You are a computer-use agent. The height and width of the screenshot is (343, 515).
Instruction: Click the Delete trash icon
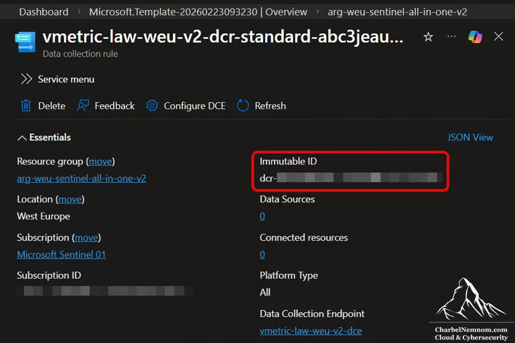point(26,106)
